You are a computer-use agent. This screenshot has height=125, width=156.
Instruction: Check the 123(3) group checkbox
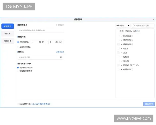pyautogui.click(x=118, y=61)
